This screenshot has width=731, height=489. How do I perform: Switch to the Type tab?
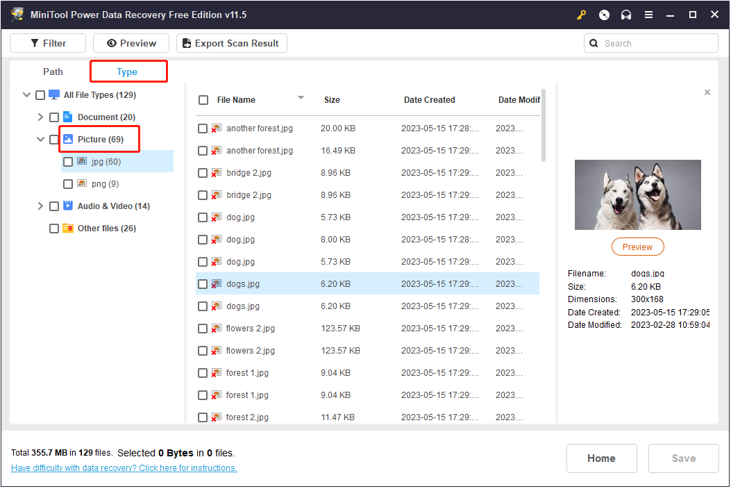tap(128, 71)
